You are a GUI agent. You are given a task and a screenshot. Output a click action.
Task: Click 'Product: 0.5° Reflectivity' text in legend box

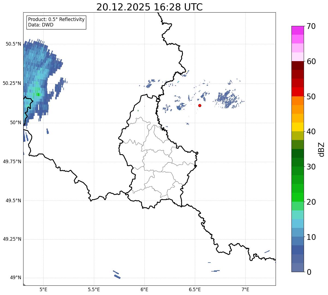point(56,20)
